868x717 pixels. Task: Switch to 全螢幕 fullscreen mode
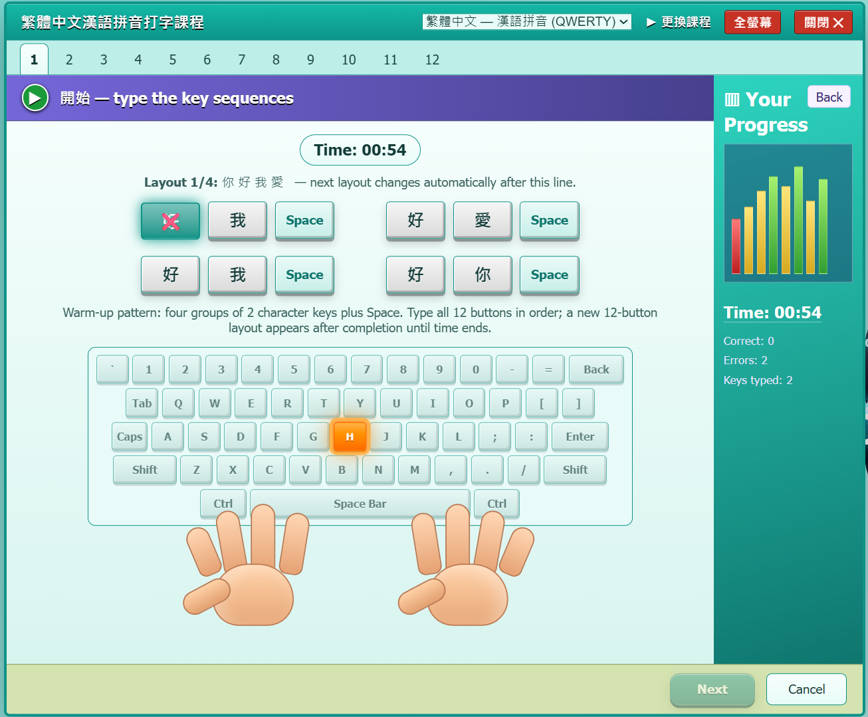pyautogui.click(x=752, y=22)
